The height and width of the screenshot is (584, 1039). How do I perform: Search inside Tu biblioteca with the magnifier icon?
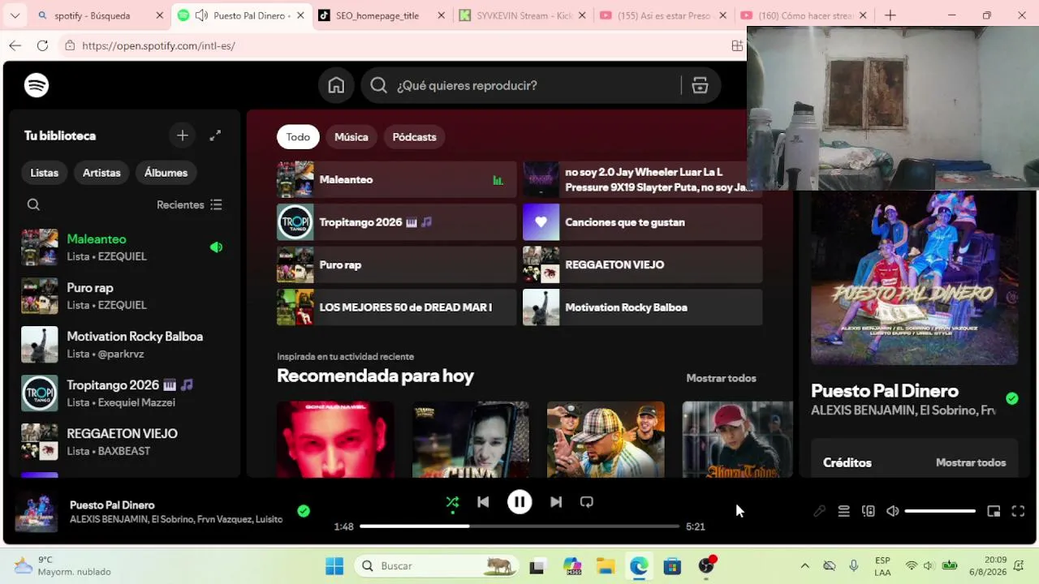(33, 204)
